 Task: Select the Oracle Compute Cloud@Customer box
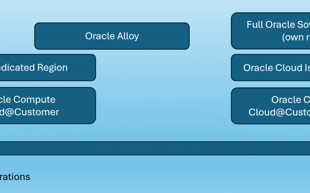(48, 106)
